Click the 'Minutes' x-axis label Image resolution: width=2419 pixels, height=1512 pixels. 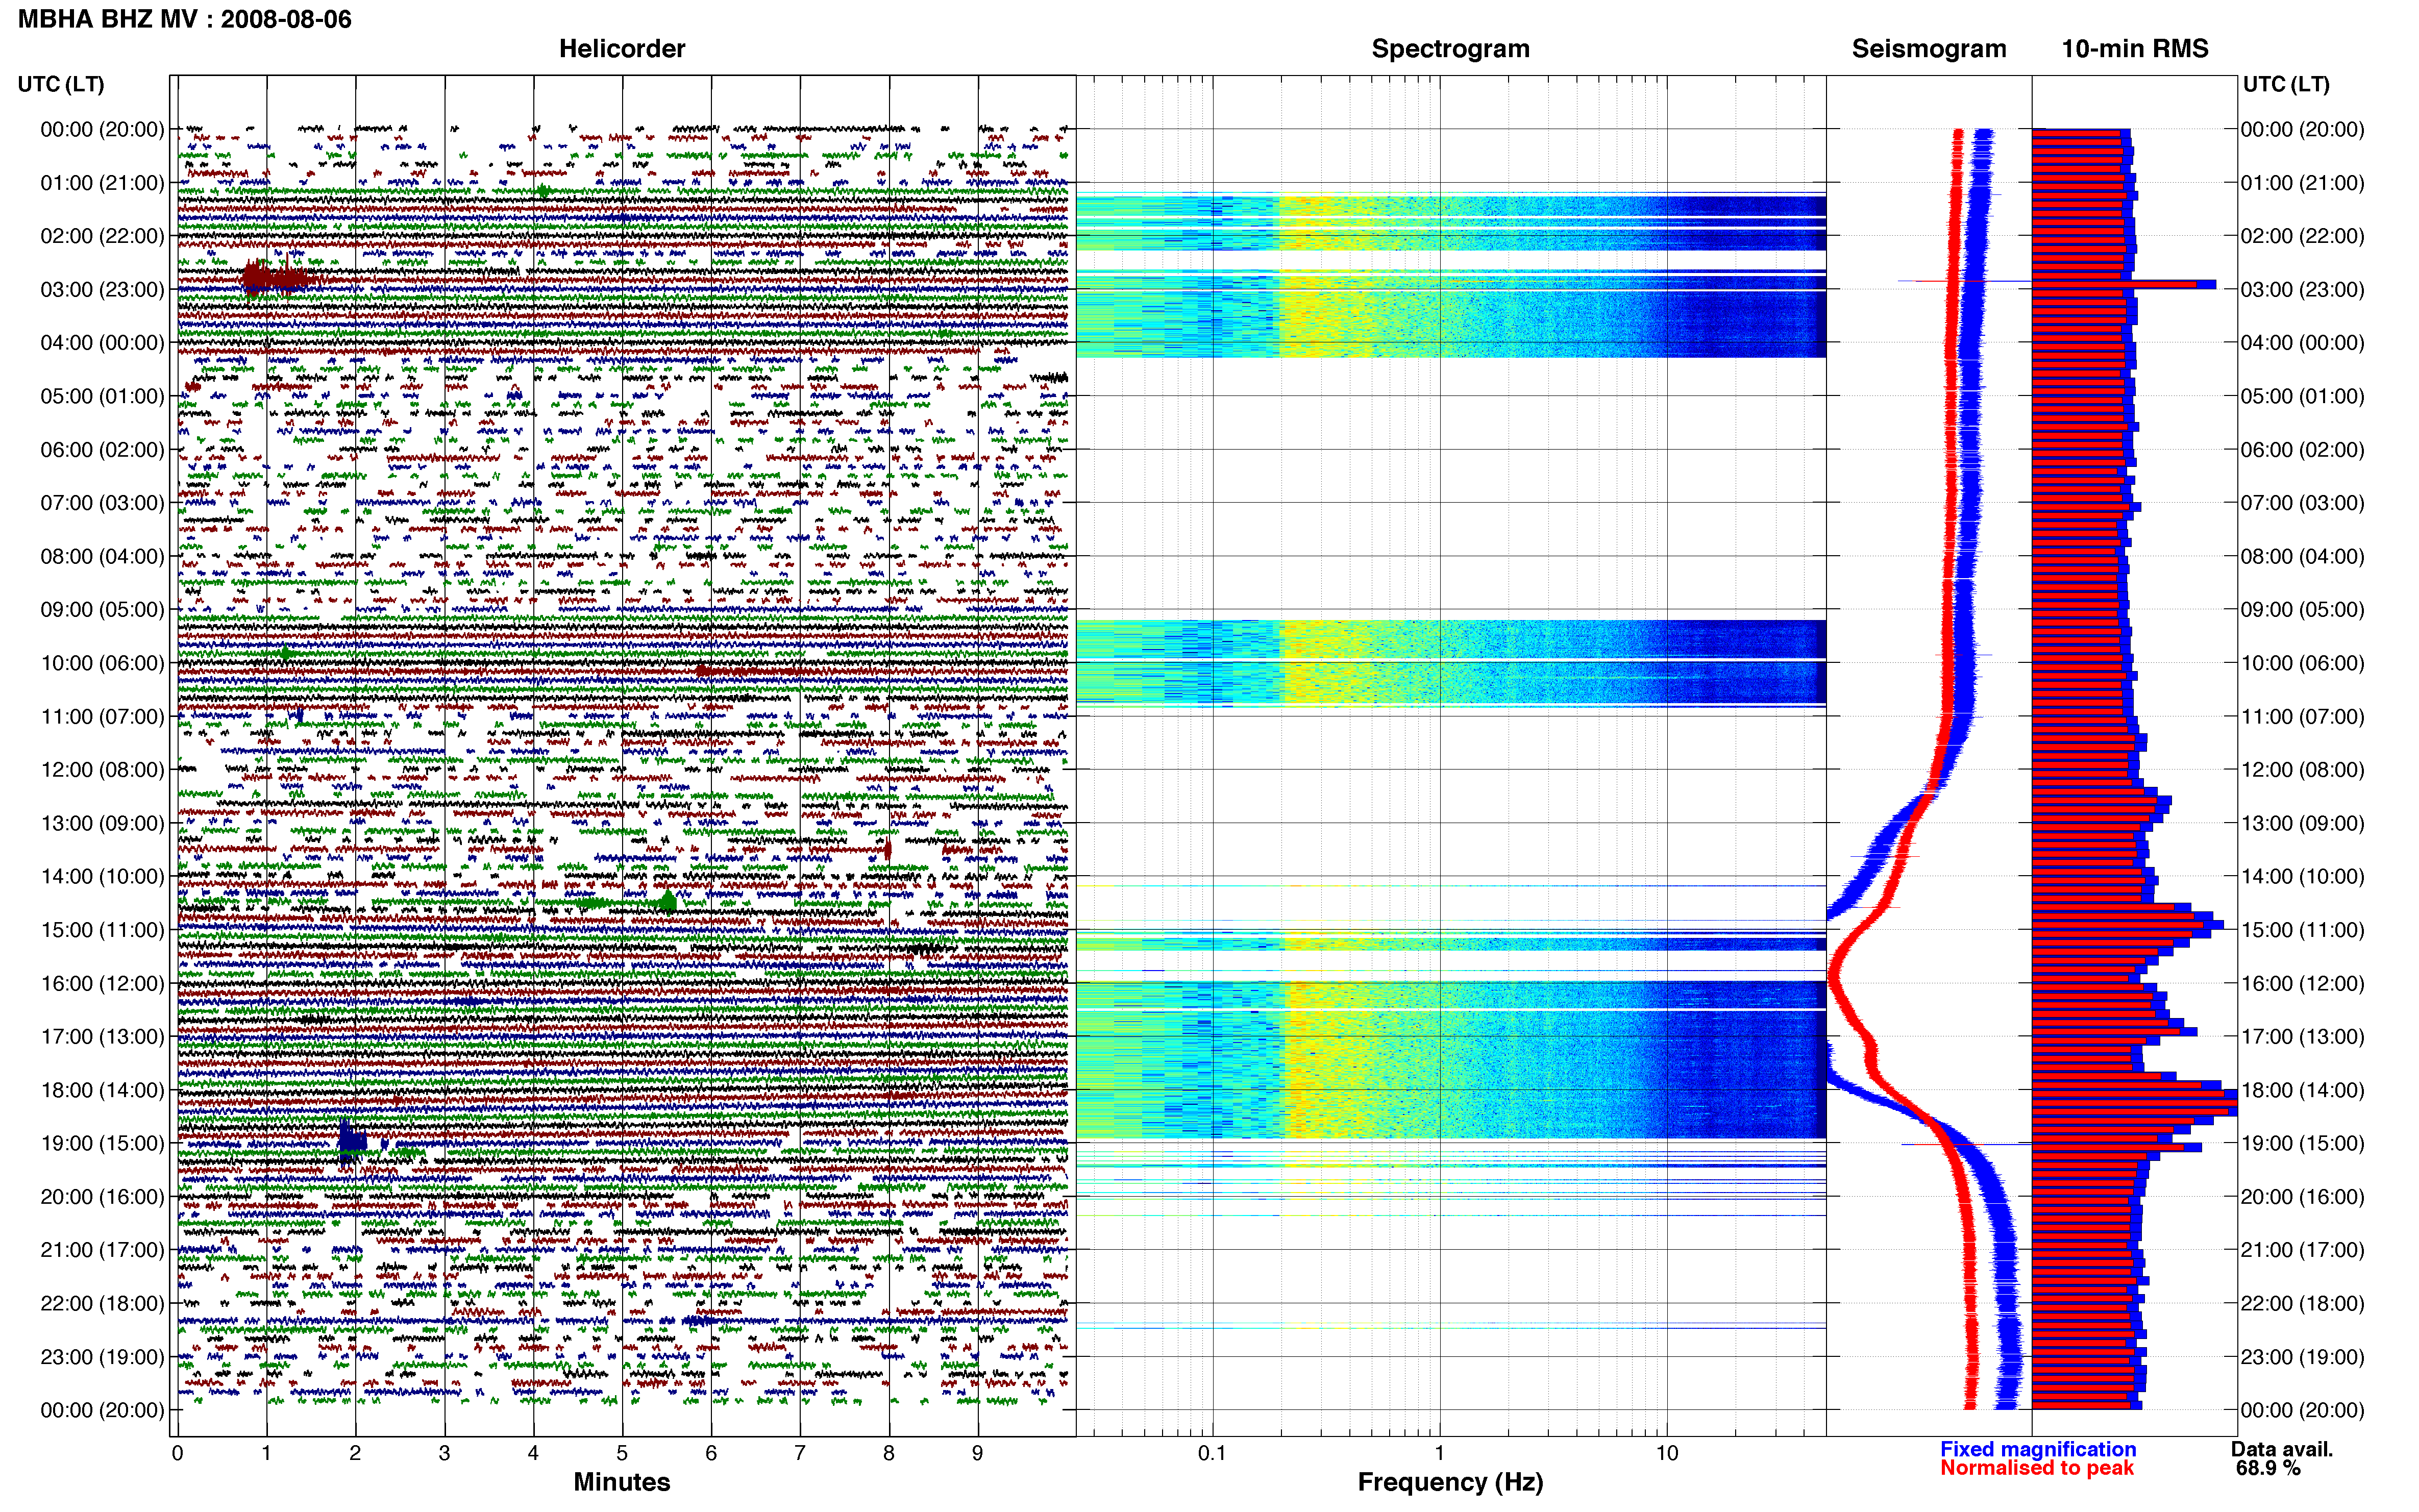621,1482
